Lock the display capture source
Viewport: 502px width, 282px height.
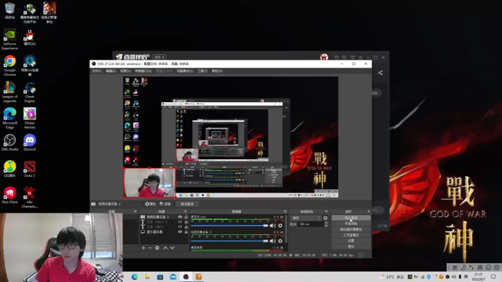pyautogui.click(x=186, y=232)
